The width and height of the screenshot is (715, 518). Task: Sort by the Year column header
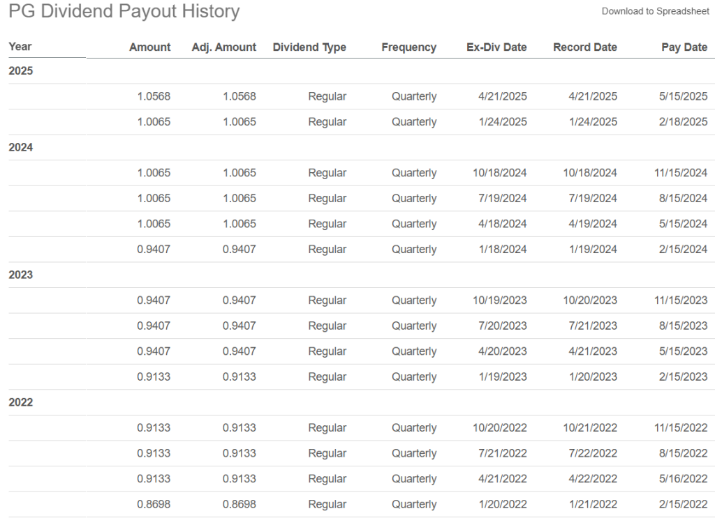[x=20, y=47]
